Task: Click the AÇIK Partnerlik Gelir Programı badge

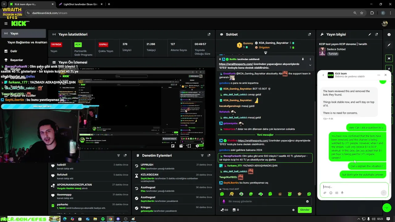Action: (78, 44)
